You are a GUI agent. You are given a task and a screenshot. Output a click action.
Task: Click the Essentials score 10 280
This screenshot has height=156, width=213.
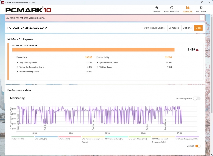point(88,57)
